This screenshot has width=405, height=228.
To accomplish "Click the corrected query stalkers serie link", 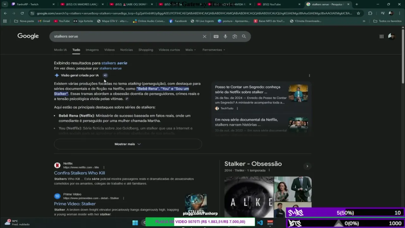I will pyautogui.click(x=114, y=63).
